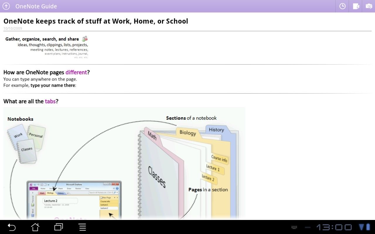Tap the line 'meeting notes, lectures, references,'
Image resolution: width=375 pixels, height=234 pixels.
59,49
